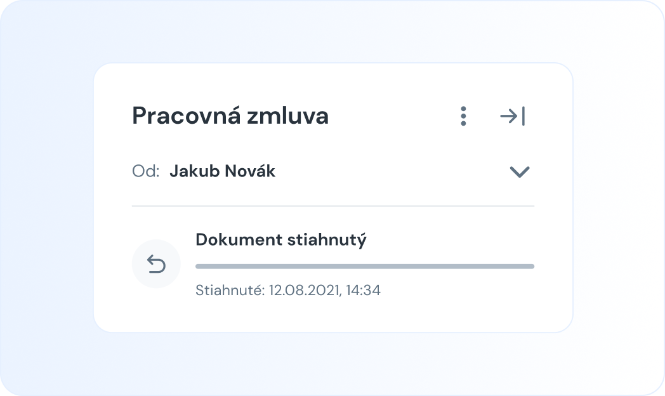Select the sender name Jakub Novák

(223, 171)
